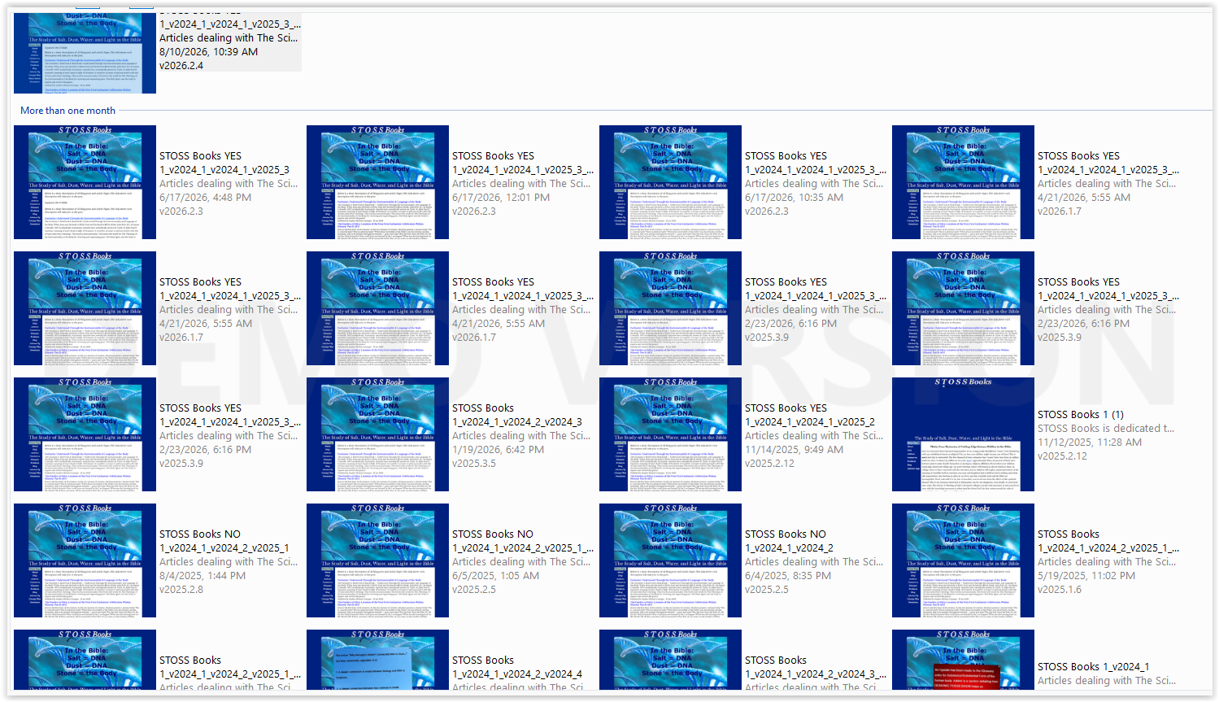
Task: Click description "STOSS Books is dedicated t..."
Action: 1106,428
